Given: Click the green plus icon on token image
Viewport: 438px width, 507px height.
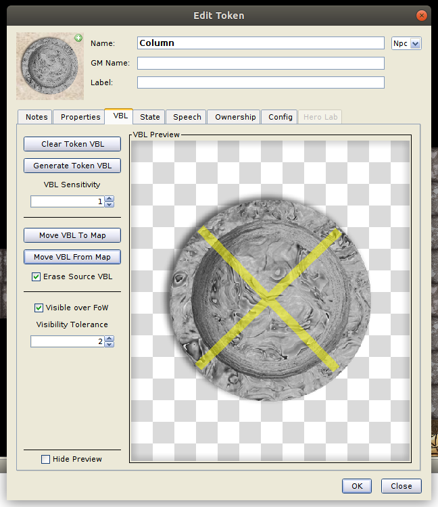Looking at the screenshot, I should pos(78,38).
